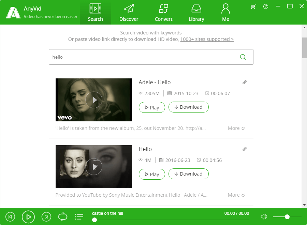This screenshot has width=307, height=225.
Task: Minimize the AnyVid window
Action: click(278, 6)
